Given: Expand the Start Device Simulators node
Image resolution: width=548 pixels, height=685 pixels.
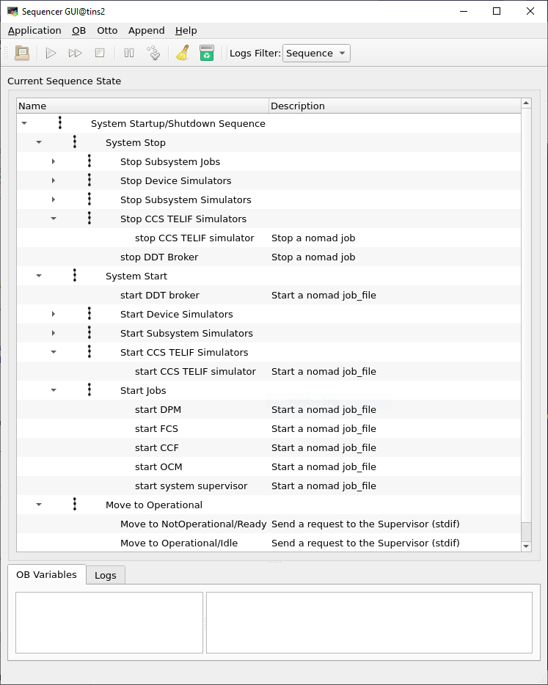Looking at the screenshot, I should 54,314.
